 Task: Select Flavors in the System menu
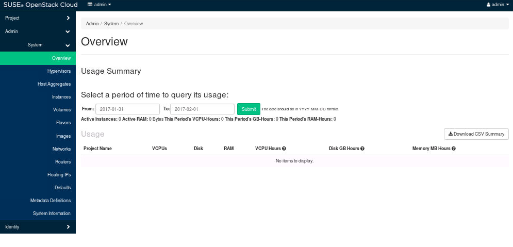[x=63, y=123]
